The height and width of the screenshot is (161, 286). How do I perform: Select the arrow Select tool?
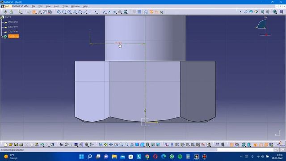click(x=20, y=12)
